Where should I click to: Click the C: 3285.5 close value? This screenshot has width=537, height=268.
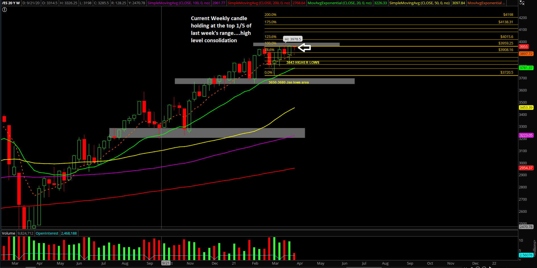[101, 3]
